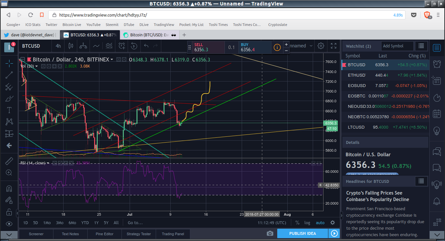Open the chart patterns tool
The width and height of the screenshot is (445, 241).
(9, 122)
